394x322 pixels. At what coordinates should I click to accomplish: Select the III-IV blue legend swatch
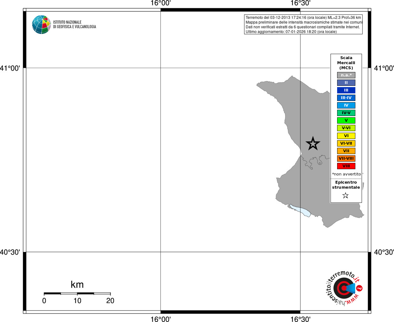(x=346, y=98)
